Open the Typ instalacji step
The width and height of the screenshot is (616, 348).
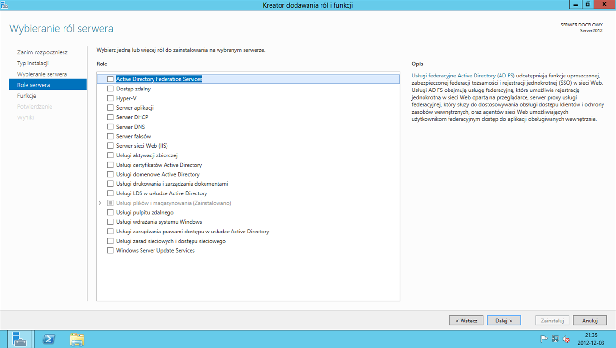(33, 63)
